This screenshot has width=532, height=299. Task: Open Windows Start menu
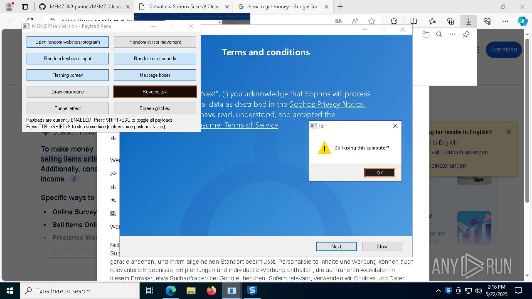tap(10, 291)
